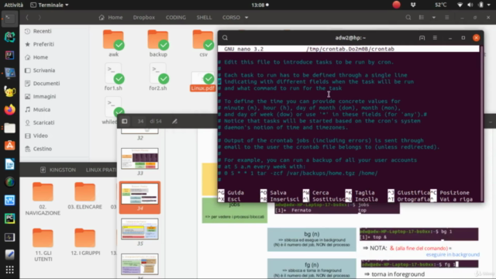The image size is (496, 279).
Task: Open 02. NAVIGAZIONE folder
Action: point(43,199)
